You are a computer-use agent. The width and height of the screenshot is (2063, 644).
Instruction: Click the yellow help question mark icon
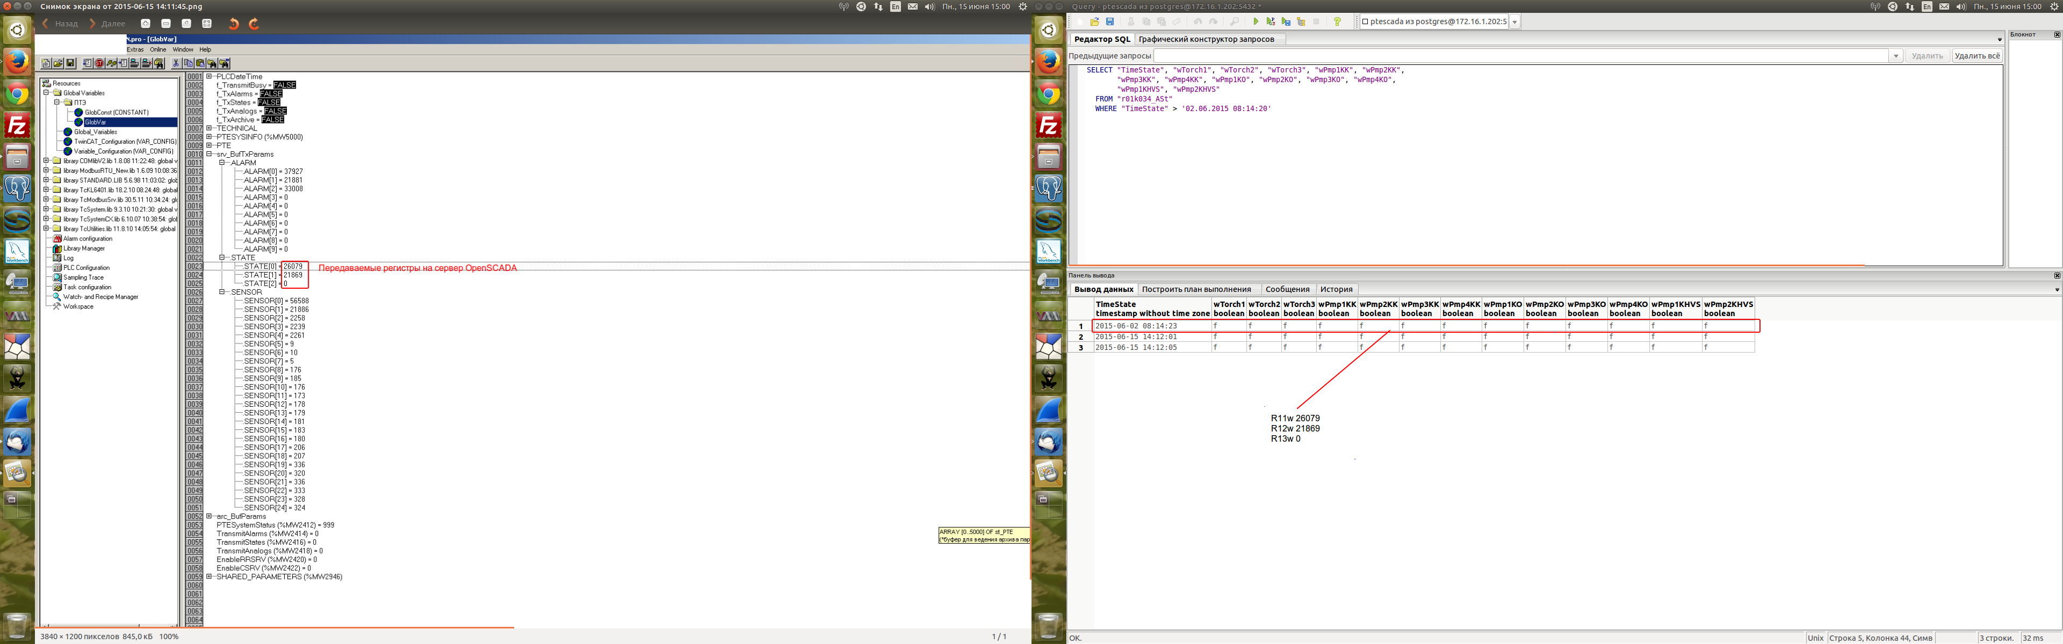(x=1337, y=23)
